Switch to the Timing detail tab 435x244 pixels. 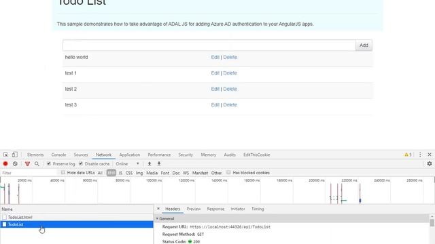pos(258,209)
